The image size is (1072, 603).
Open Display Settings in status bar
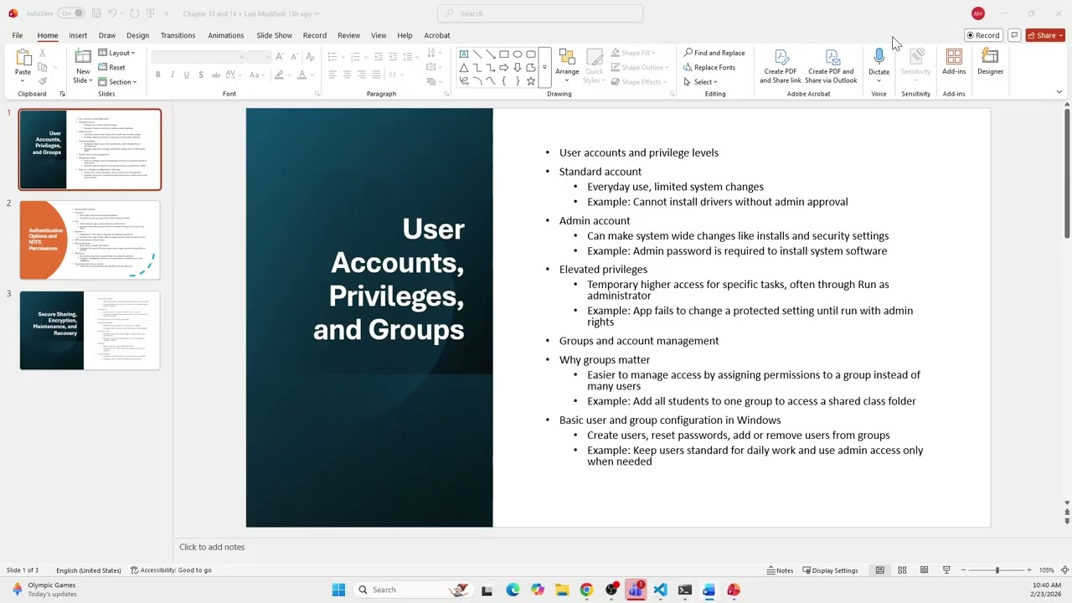coord(829,570)
